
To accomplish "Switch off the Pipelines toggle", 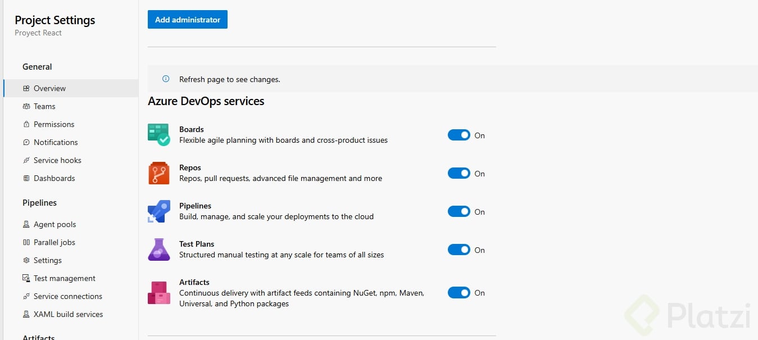I will 459,212.
